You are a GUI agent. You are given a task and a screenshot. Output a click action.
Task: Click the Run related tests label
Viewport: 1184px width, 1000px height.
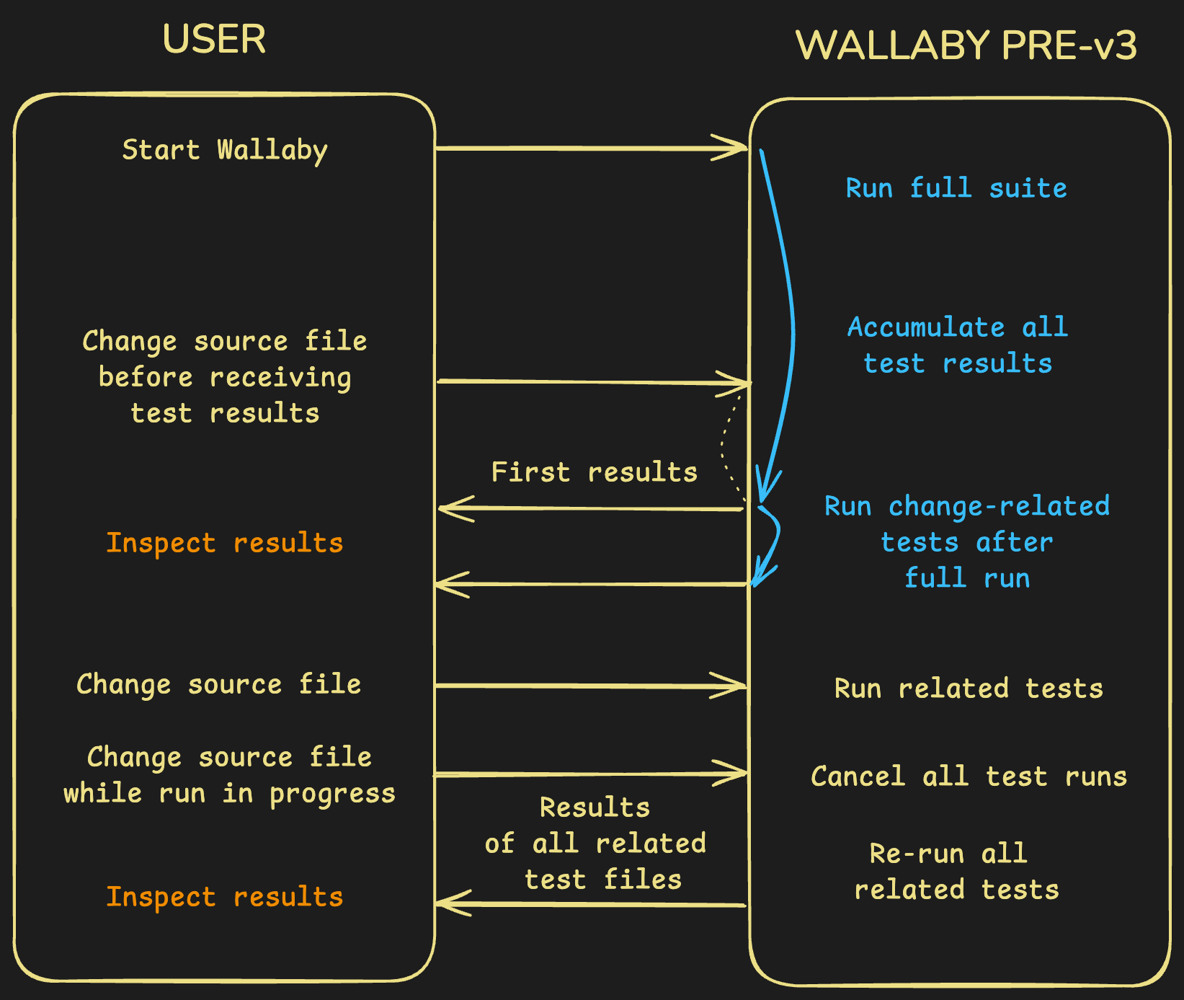(968, 689)
